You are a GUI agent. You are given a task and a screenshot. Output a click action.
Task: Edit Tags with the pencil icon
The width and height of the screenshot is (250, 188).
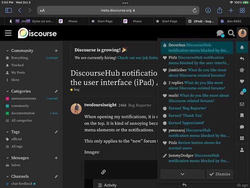coord(56,132)
